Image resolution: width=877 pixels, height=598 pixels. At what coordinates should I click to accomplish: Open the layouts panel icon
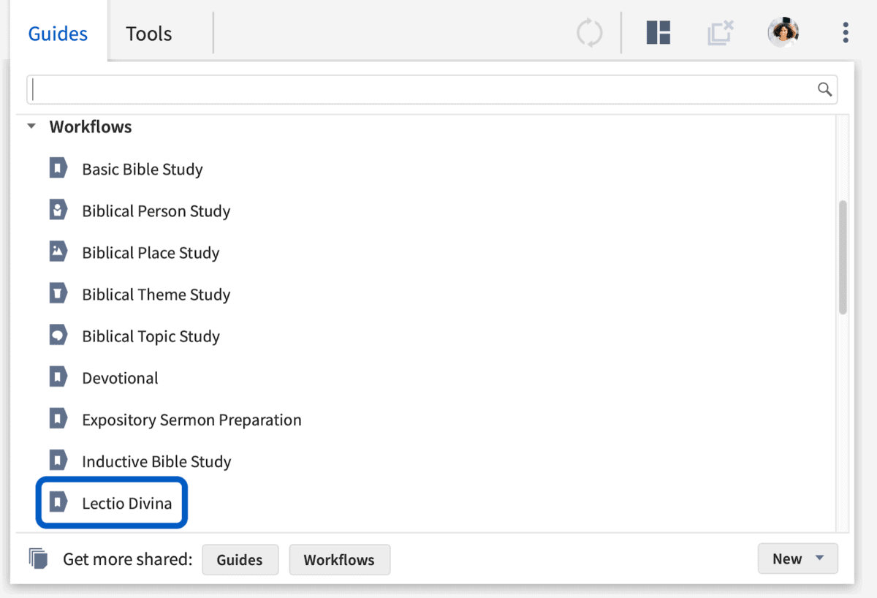coord(658,33)
